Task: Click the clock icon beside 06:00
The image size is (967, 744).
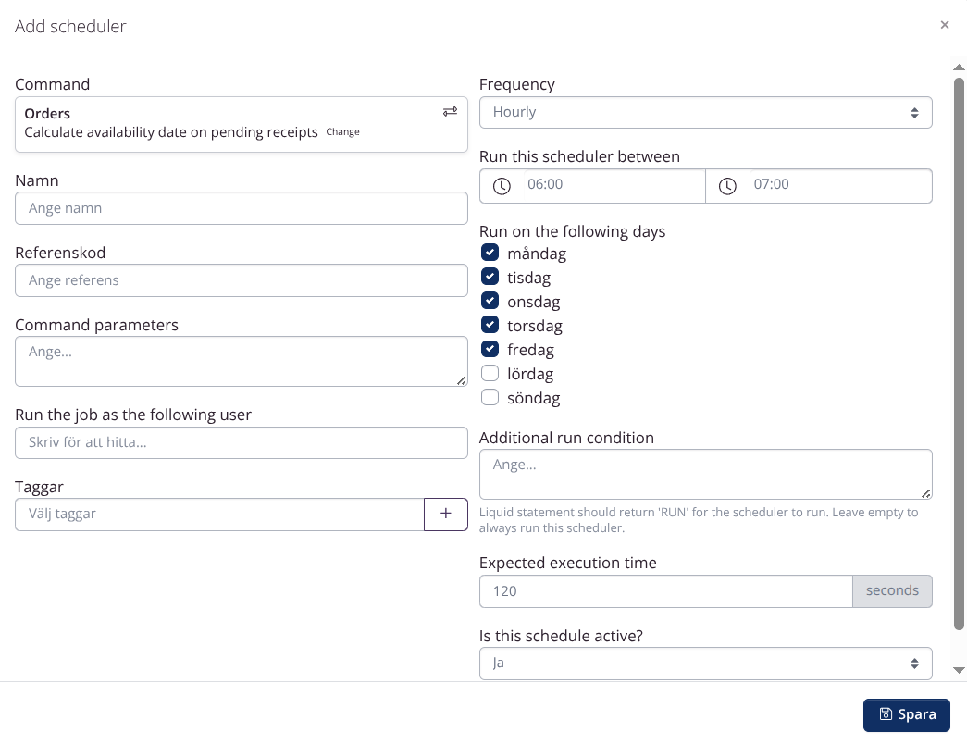Action: tap(502, 186)
